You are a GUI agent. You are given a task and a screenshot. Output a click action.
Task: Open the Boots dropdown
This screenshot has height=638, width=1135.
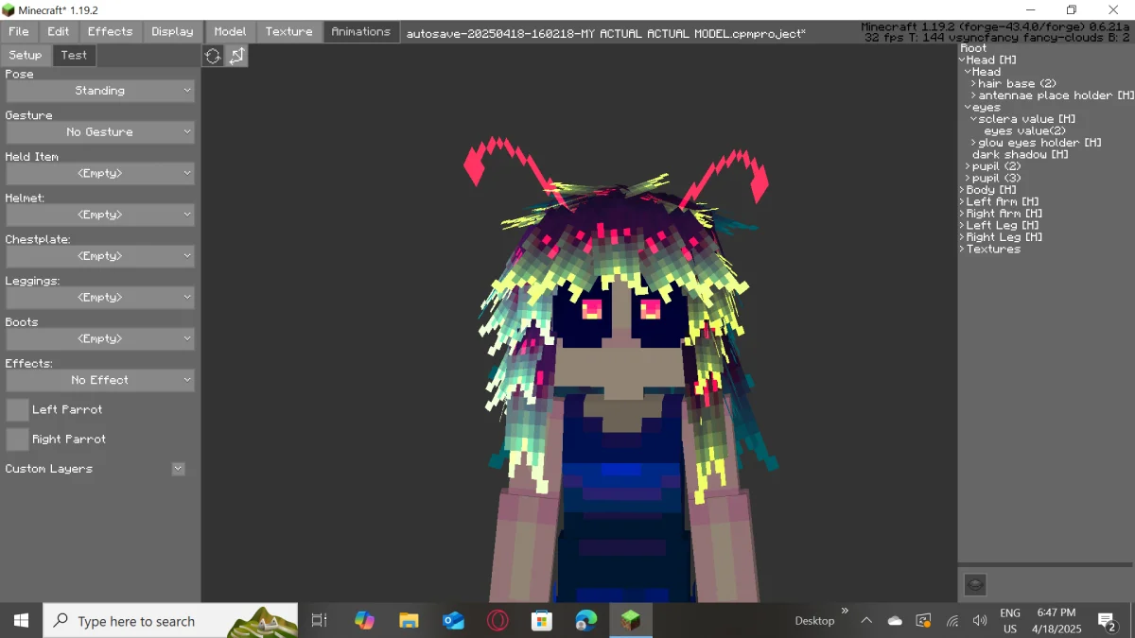click(100, 338)
